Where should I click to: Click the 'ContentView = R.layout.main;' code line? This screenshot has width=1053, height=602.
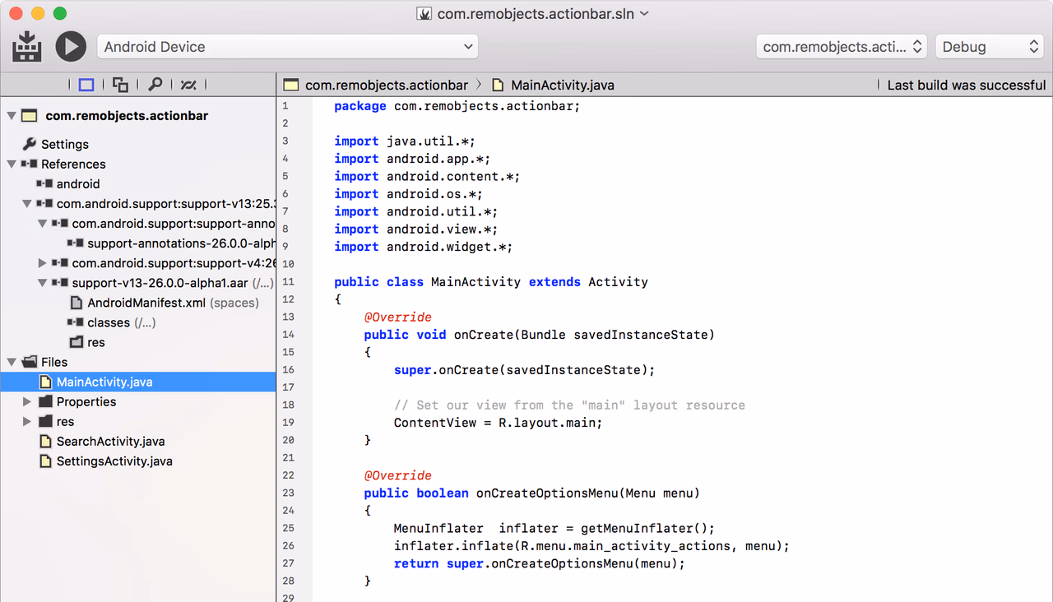(498, 423)
